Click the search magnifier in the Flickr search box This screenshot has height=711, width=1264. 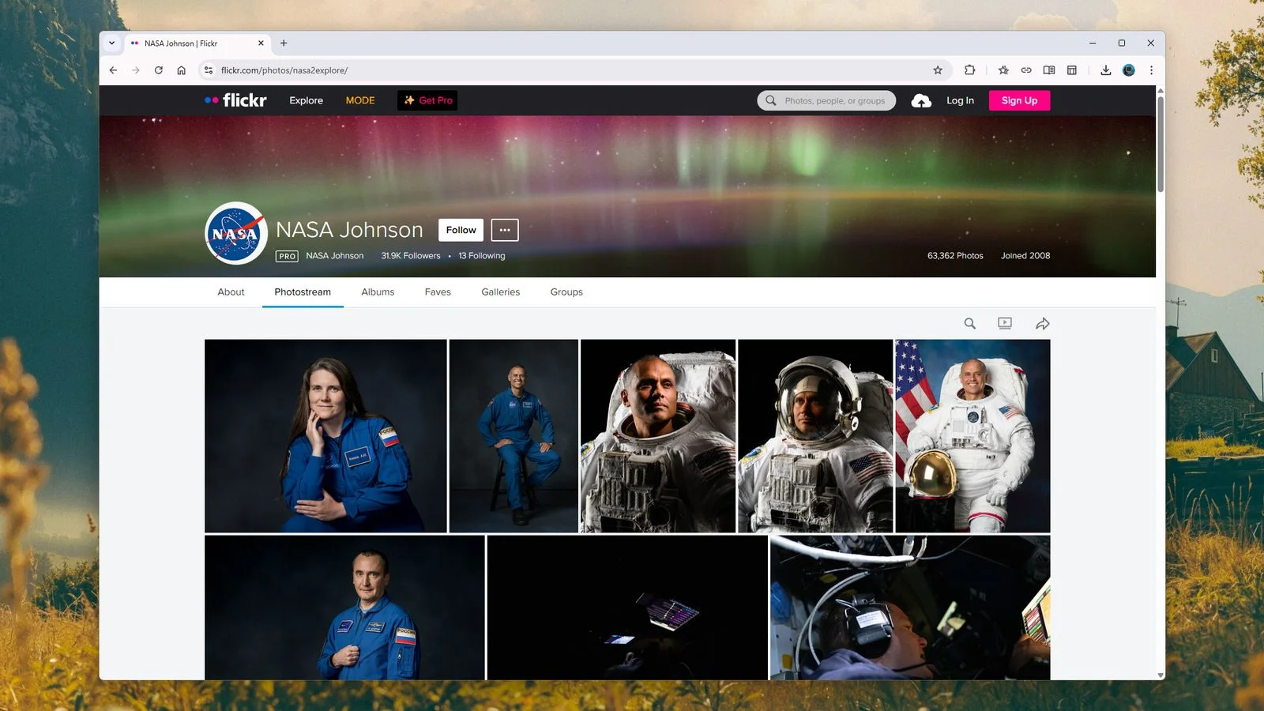(771, 100)
